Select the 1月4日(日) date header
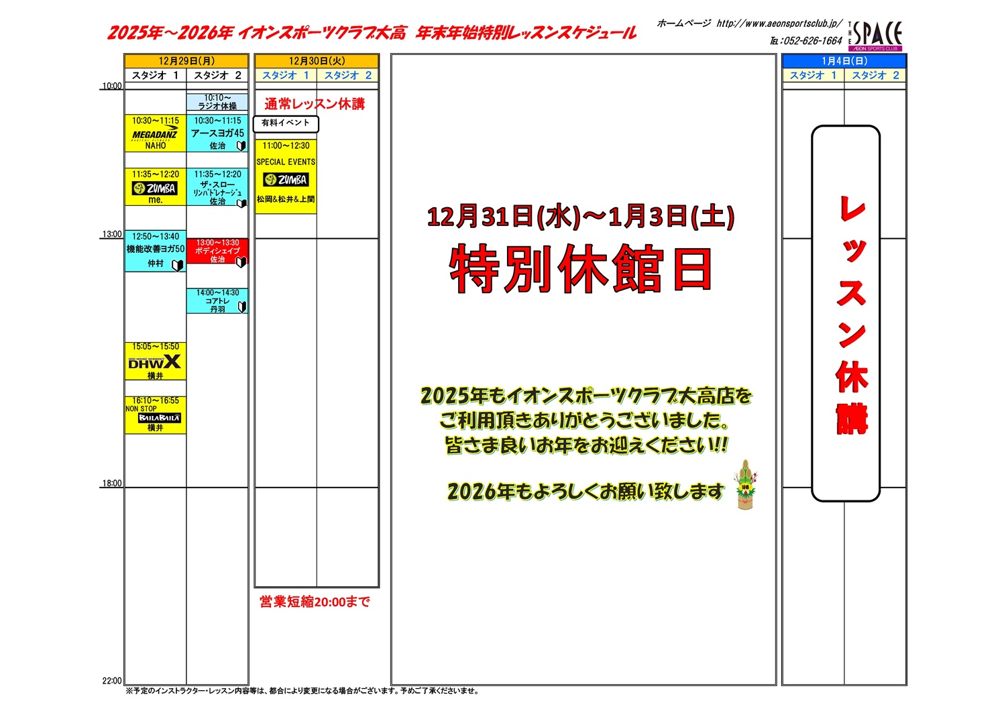This screenshot has width=1006, height=711. coord(844,61)
